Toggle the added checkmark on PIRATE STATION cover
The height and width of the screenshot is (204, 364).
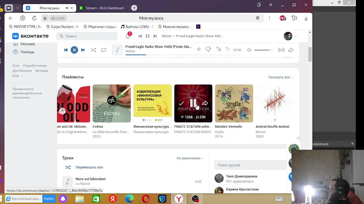tap(181, 103)
